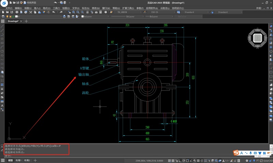Click the Erase tool in right toolbar
Image resolution: width=273 pixels, height=163 pixels.
pos(271,26)
